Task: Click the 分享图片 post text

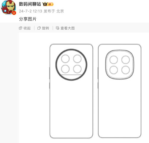Action: point(28,19)
